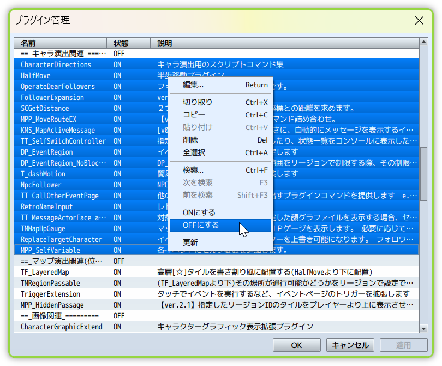The height and width of the screenshot is (366, 442).
Task: Click ON status of MPP_HiddenPassage
Action: click(117, 305)
